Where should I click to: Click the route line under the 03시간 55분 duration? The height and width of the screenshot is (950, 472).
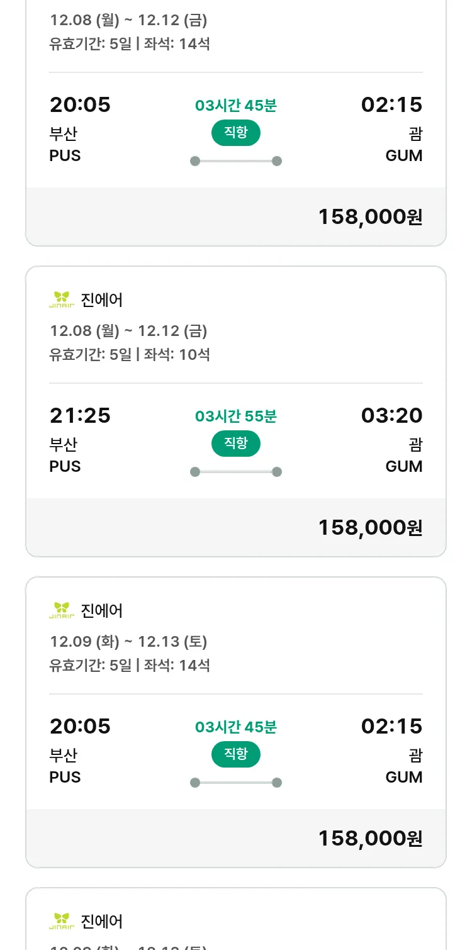coord(235,472)
